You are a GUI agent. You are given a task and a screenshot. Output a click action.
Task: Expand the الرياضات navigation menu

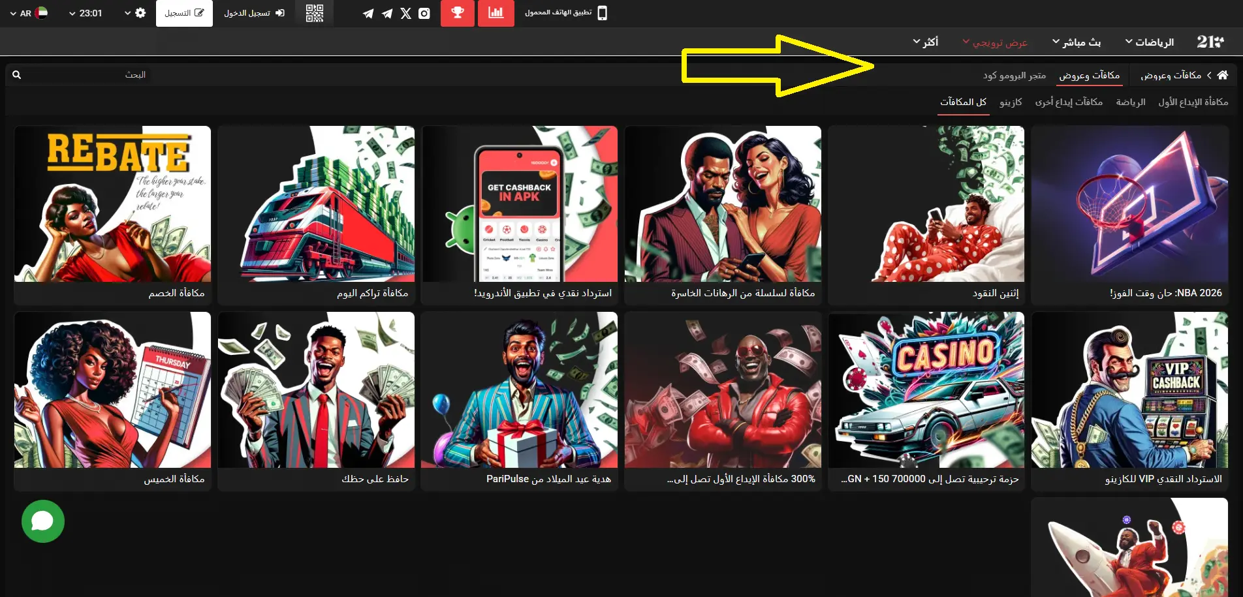pos(1149,42)
